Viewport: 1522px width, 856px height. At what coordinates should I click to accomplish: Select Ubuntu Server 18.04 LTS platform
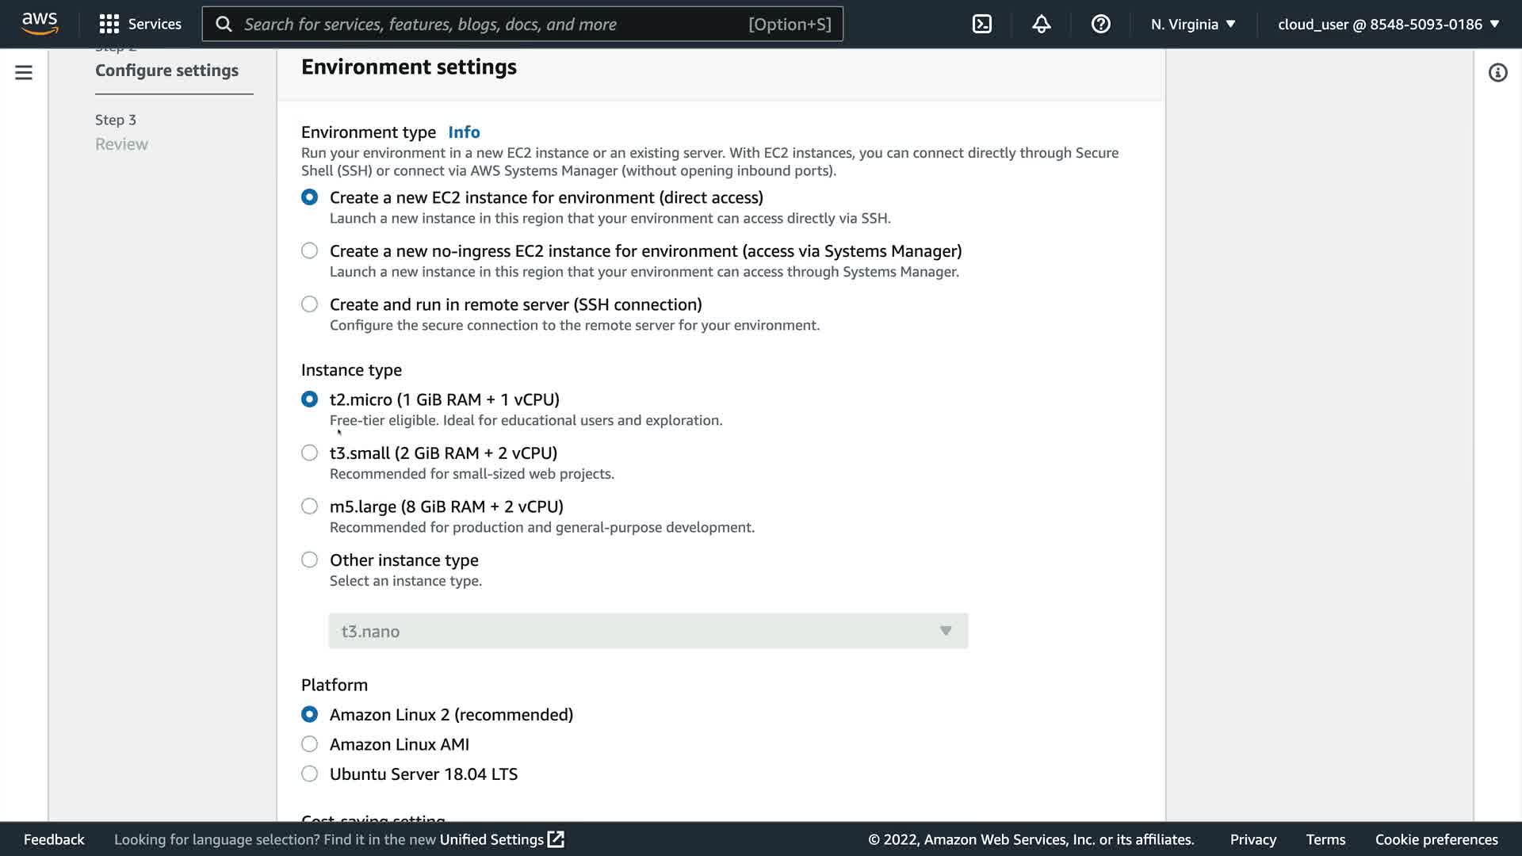(309, 774)
